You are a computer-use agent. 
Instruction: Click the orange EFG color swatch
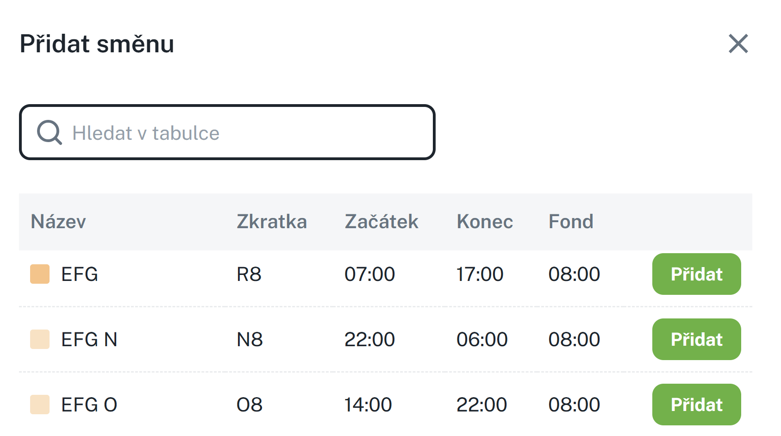click(x=40, y=274)
